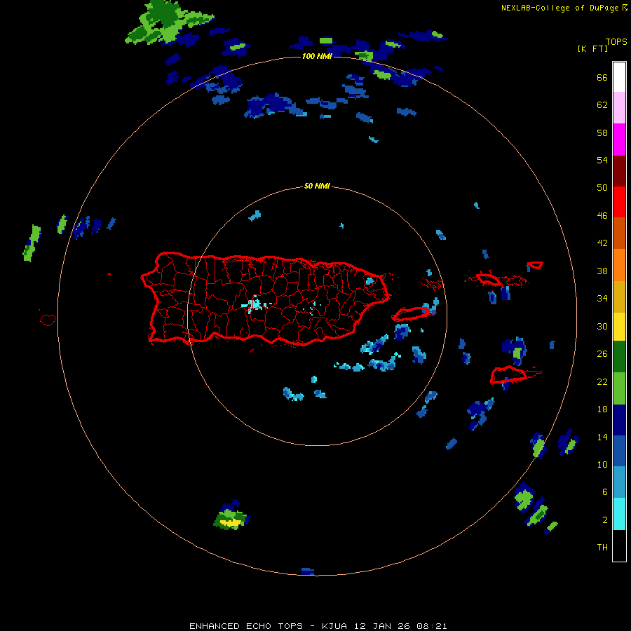Click the 100 NMI range ring label
This screenshot has width=631, height=631.
[317, 56]
